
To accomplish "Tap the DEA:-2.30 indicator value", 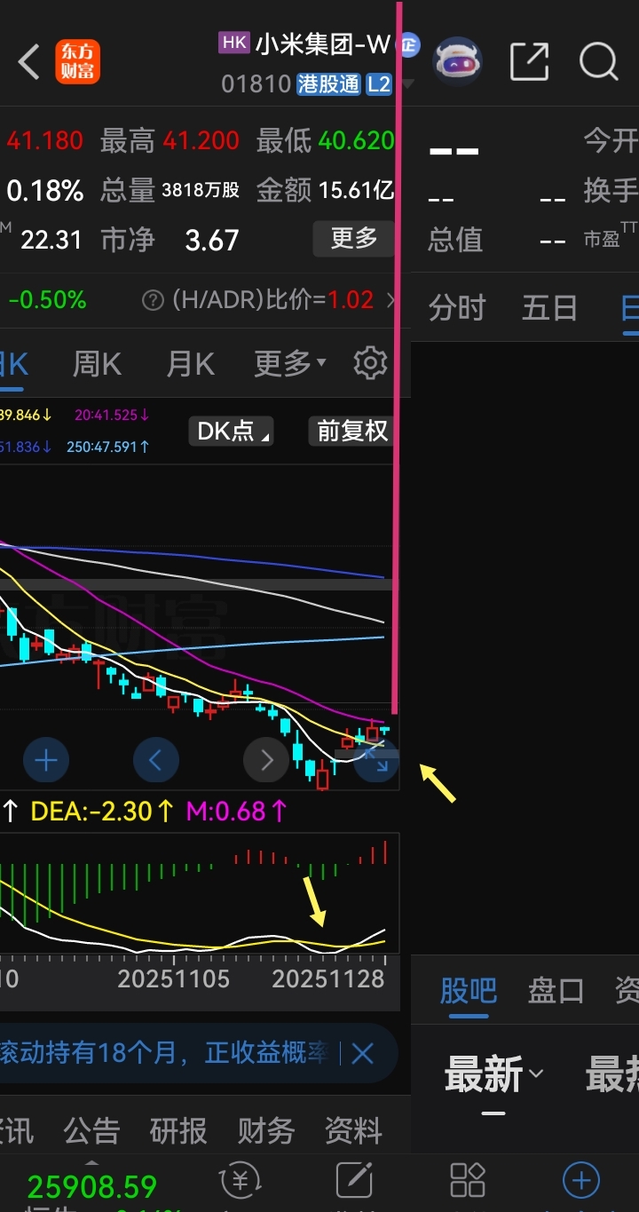I will point(103,811).
